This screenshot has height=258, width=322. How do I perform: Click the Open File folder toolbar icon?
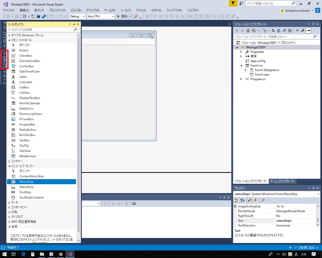point(33,16)
